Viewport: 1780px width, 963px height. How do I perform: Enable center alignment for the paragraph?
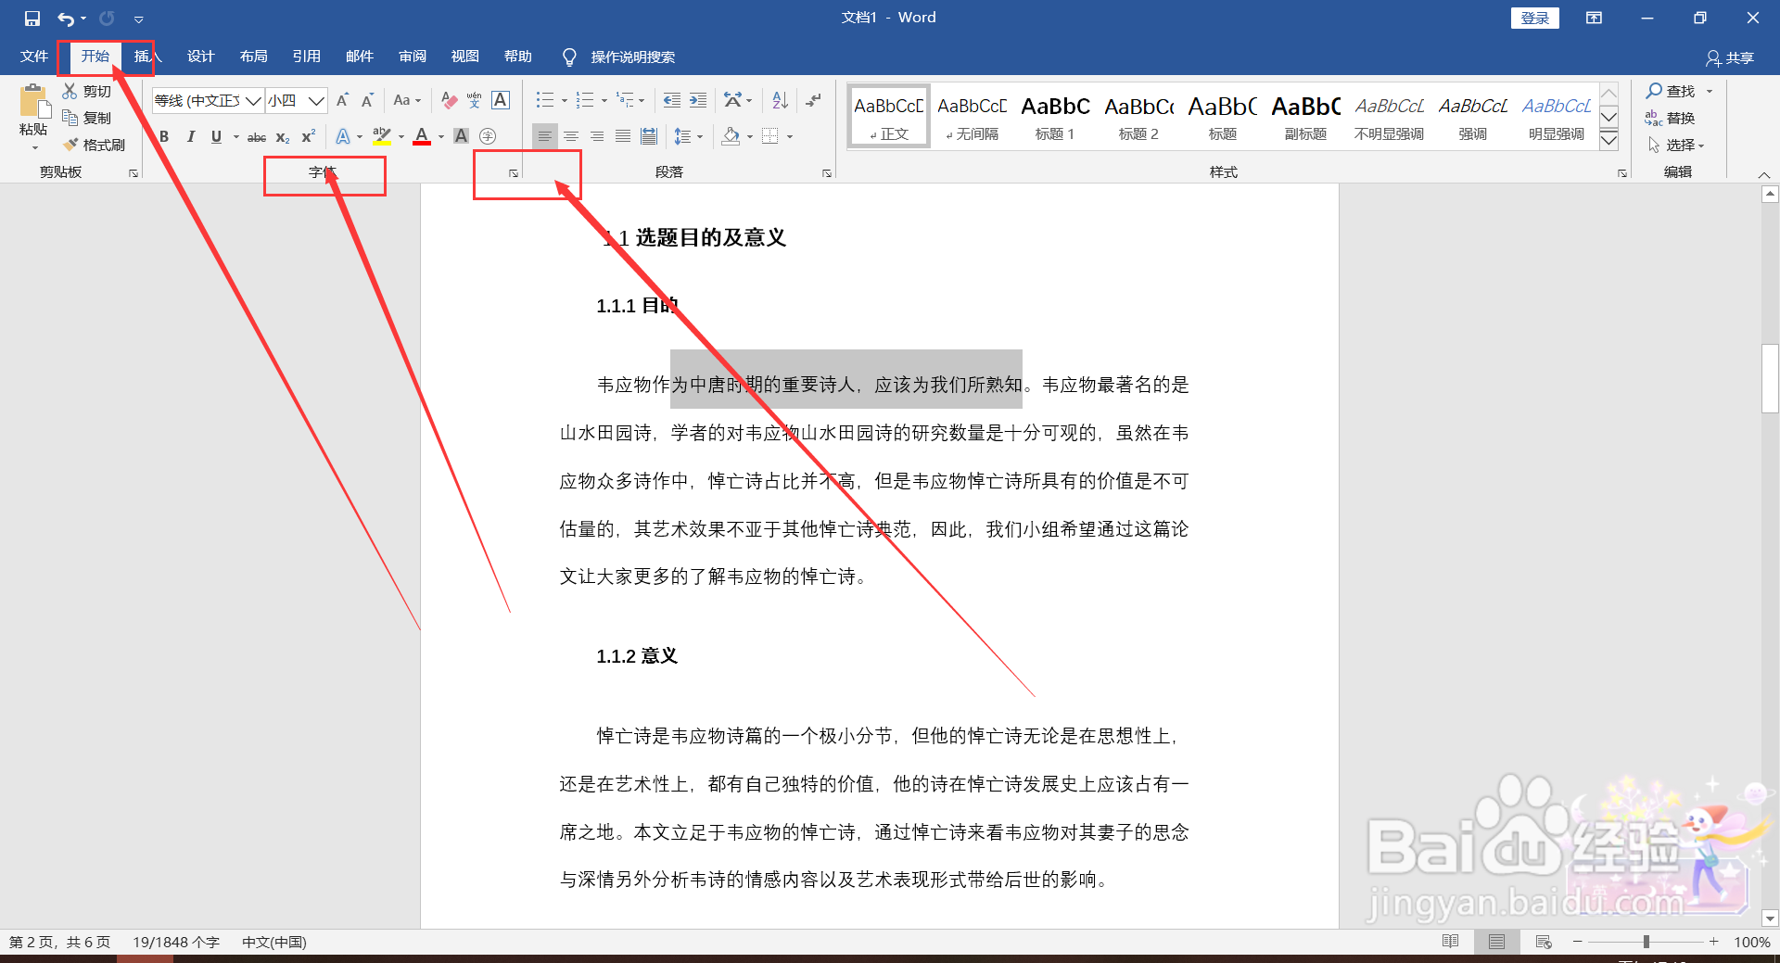(570, 135)
